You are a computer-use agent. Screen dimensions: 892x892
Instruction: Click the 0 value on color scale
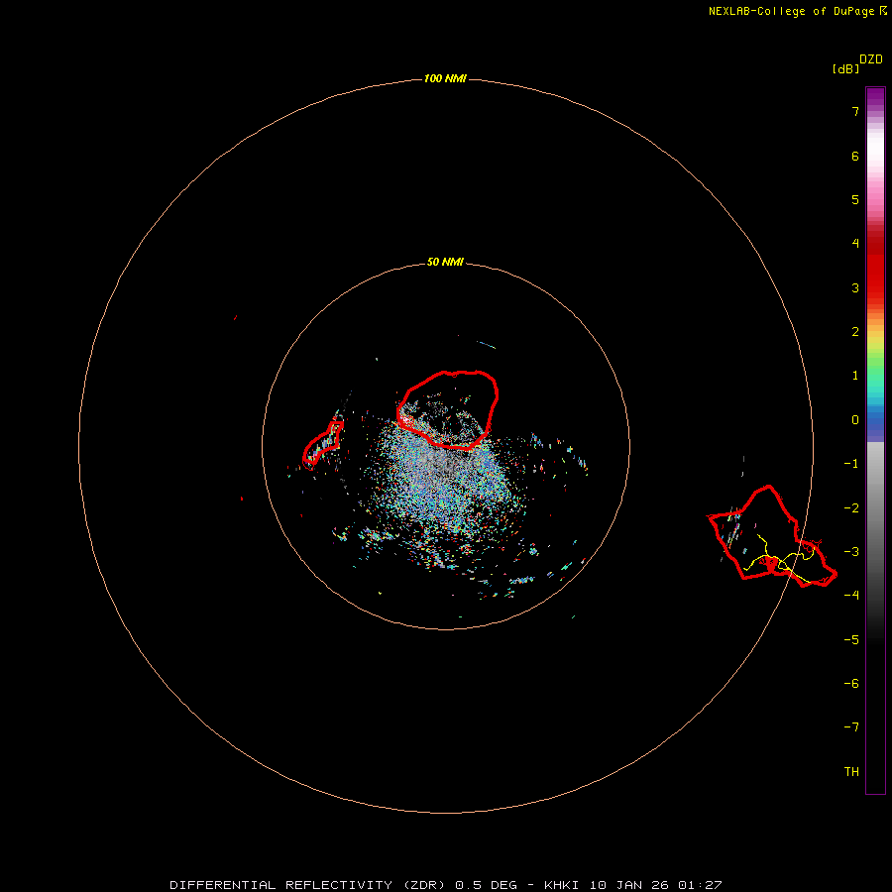[x=855, y=420]
